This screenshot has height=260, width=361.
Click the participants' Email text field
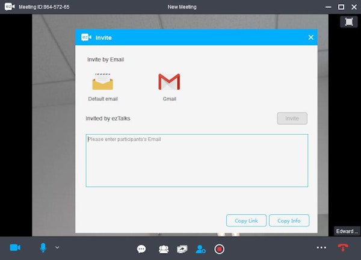(197, 161)
